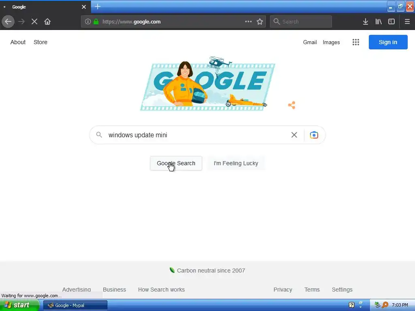The image size is (415, 311).
Task: Click the browser toolbar Search field
Action: coord(301,22)
